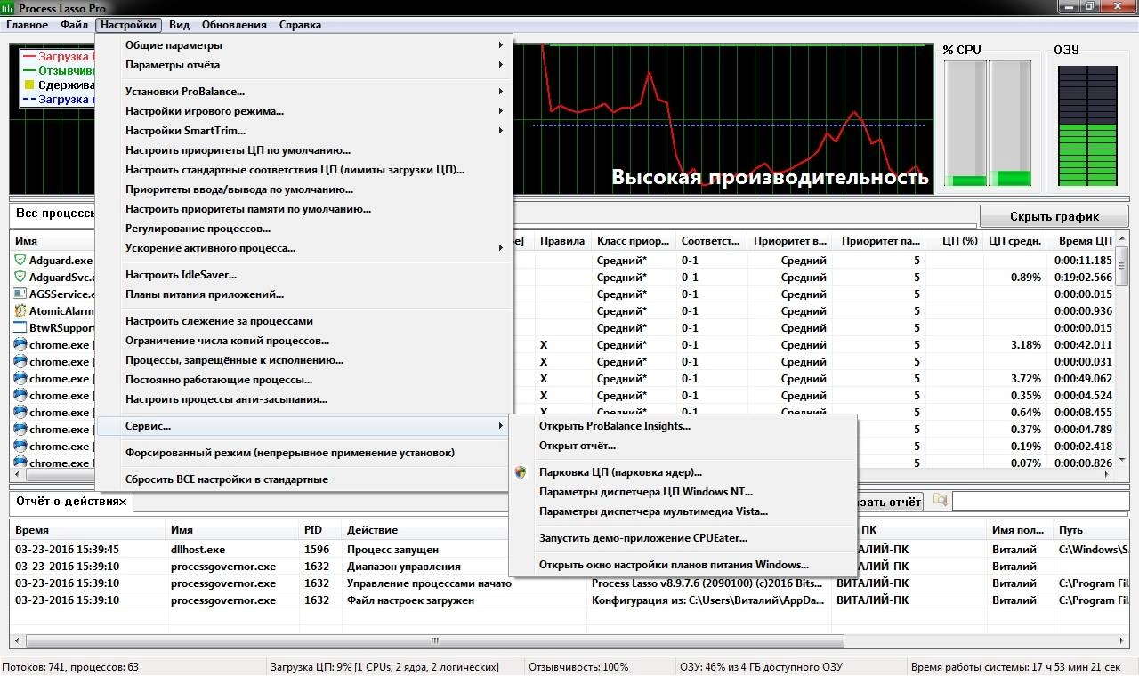
Task: Click the Скрыть график button
Action: pyautogui.click(x=1054, y=216)
